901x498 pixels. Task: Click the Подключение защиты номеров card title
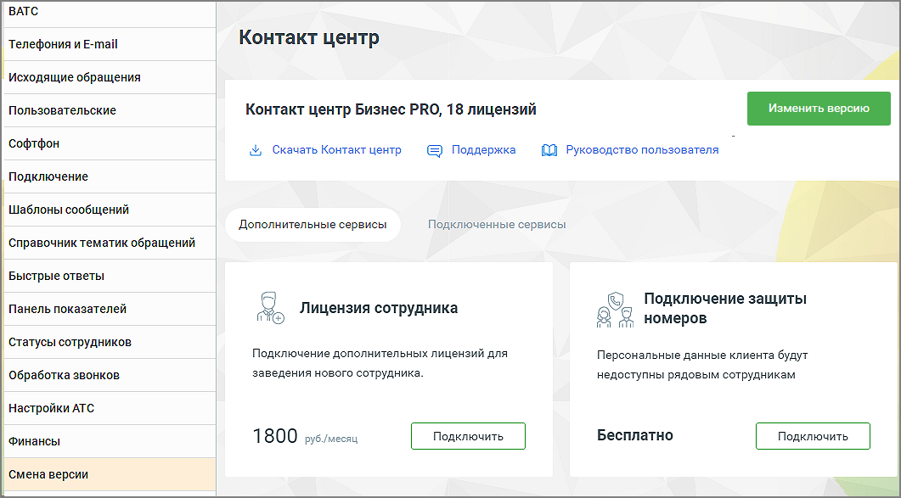725,309
